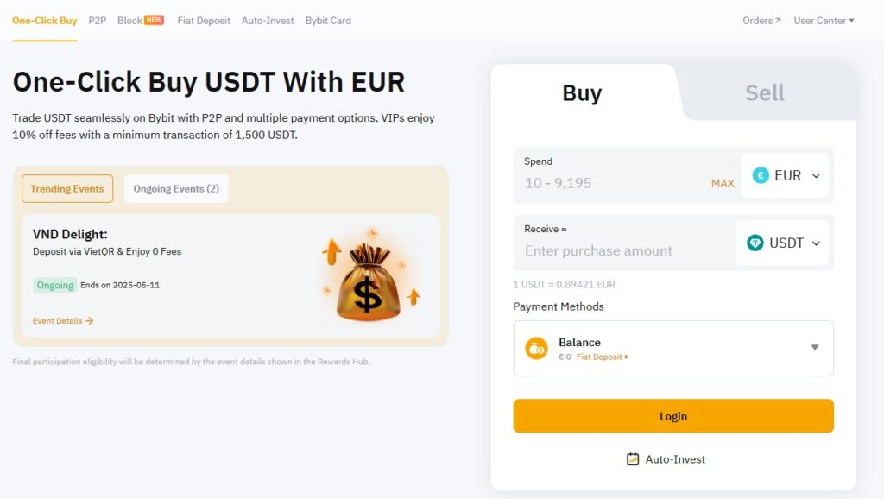Expand the Balance payment method dropdown
884x499 pixels.
click(814, 348)
